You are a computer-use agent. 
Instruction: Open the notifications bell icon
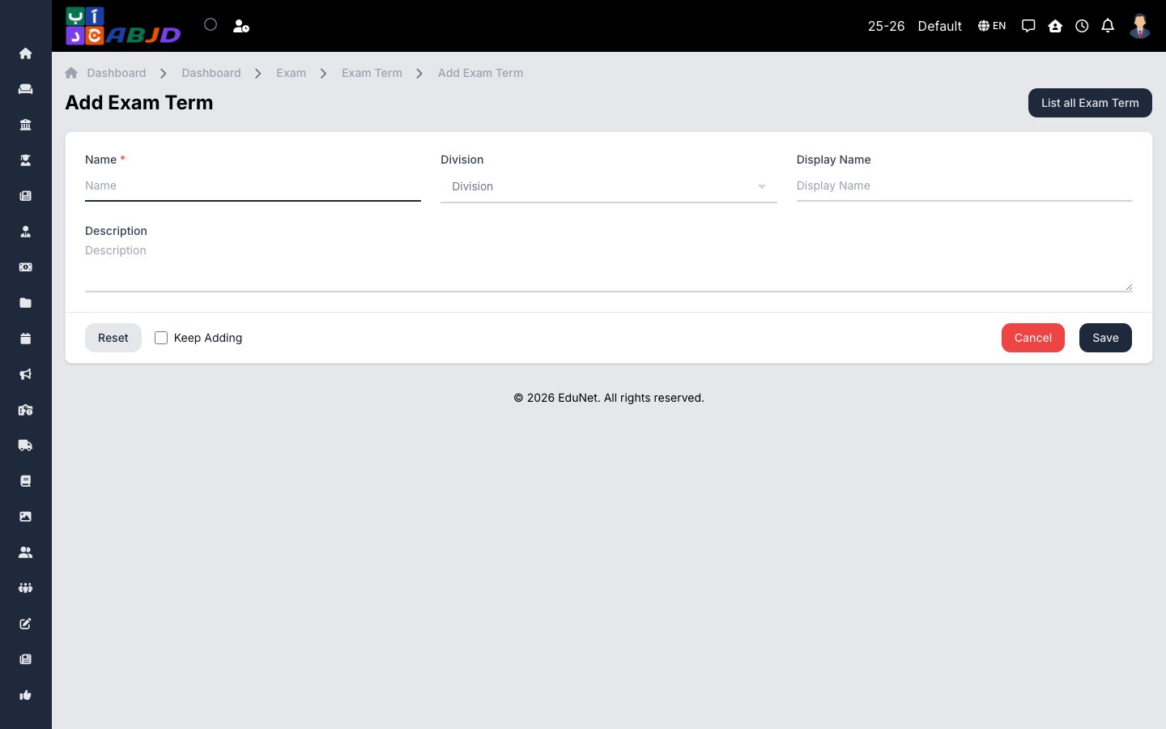(x=1108, y=26)
